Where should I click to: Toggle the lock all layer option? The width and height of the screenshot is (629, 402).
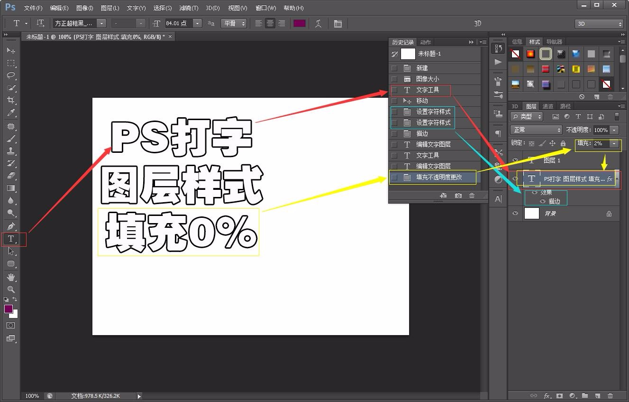click(563, 143)
